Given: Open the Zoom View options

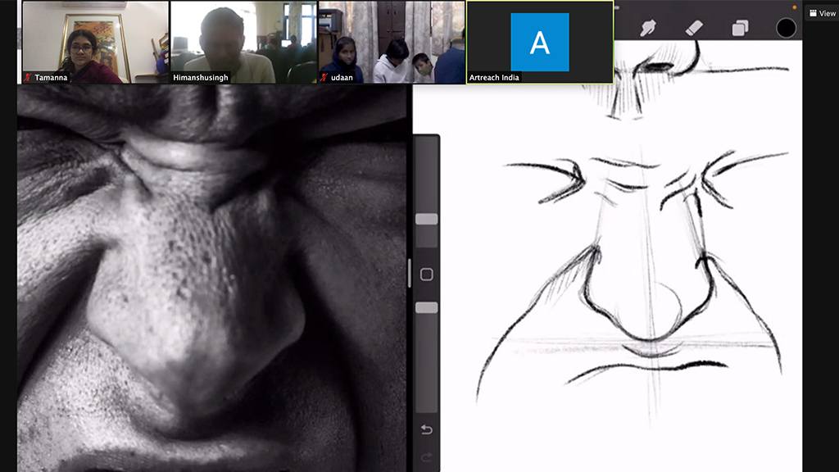Looking at the screenshot, I should tap(822, 13).
